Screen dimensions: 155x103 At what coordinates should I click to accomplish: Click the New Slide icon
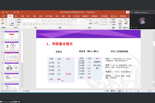[12, 21]
